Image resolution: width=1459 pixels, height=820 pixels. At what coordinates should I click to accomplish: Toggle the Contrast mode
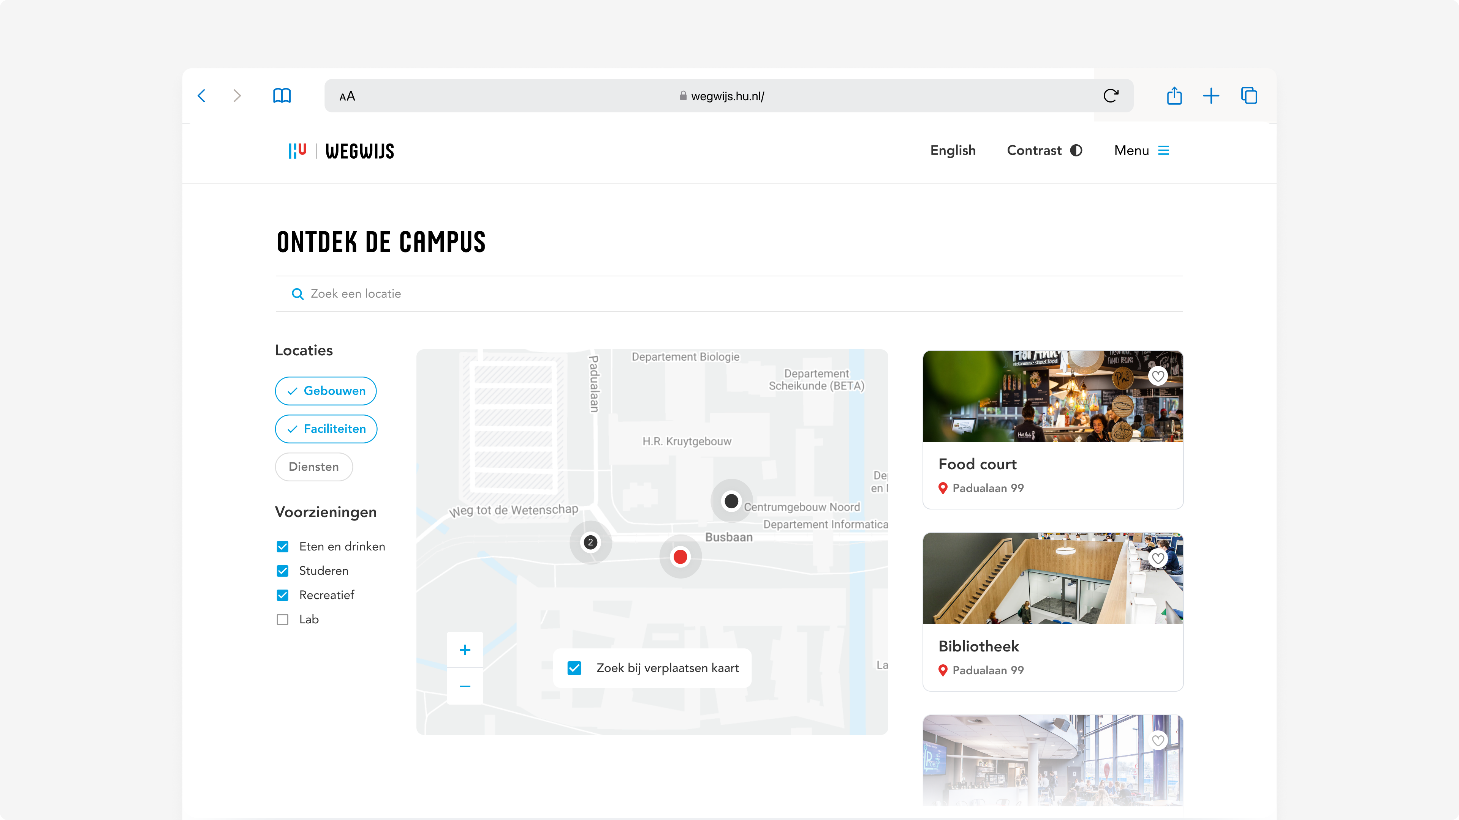point(1044,151)
